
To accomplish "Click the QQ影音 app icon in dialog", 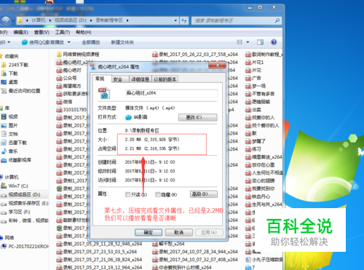I will tap(128, 117).
